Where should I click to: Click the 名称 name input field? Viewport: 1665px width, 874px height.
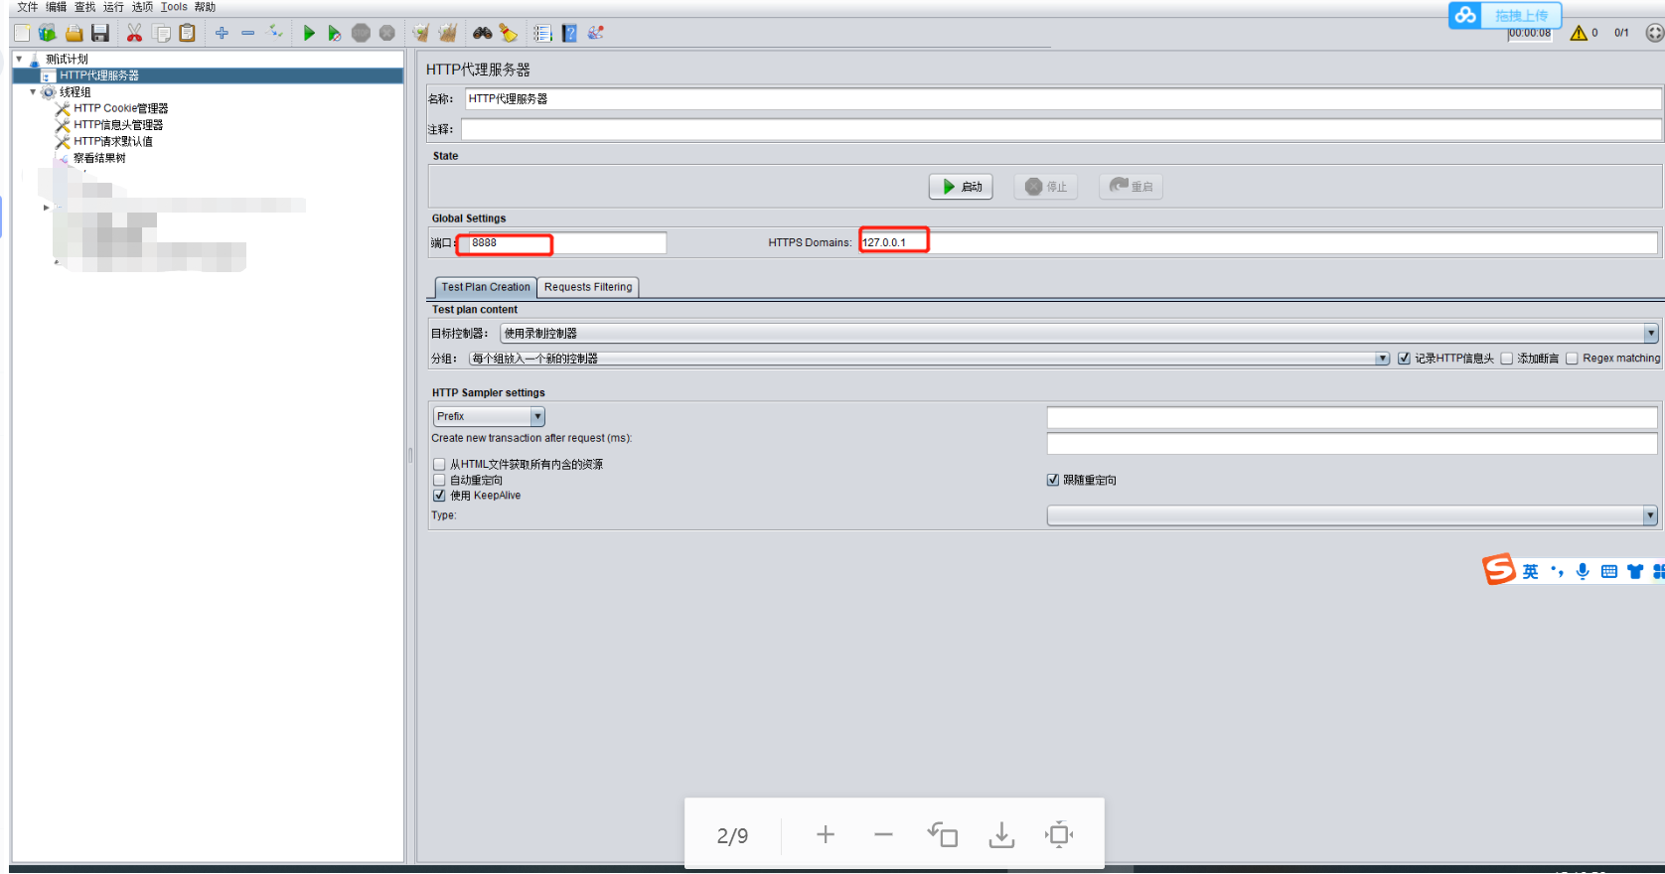tap(1062, 99)
